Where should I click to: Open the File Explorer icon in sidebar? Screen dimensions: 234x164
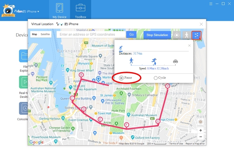point(24,56)
